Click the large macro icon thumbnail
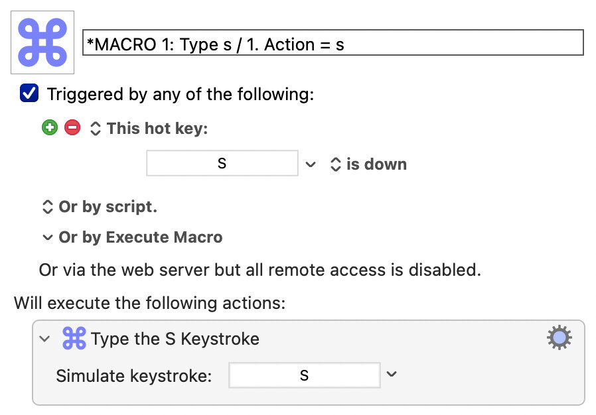 (42, 42)
